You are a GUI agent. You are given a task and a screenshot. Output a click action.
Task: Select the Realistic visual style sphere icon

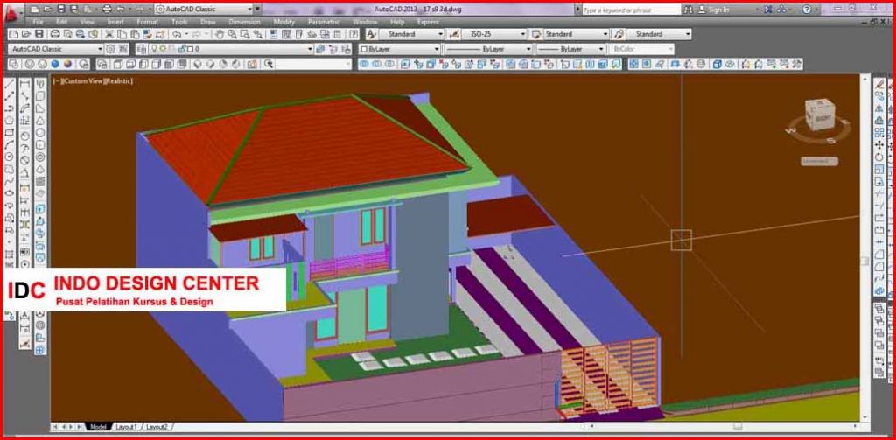coord(55,64)
